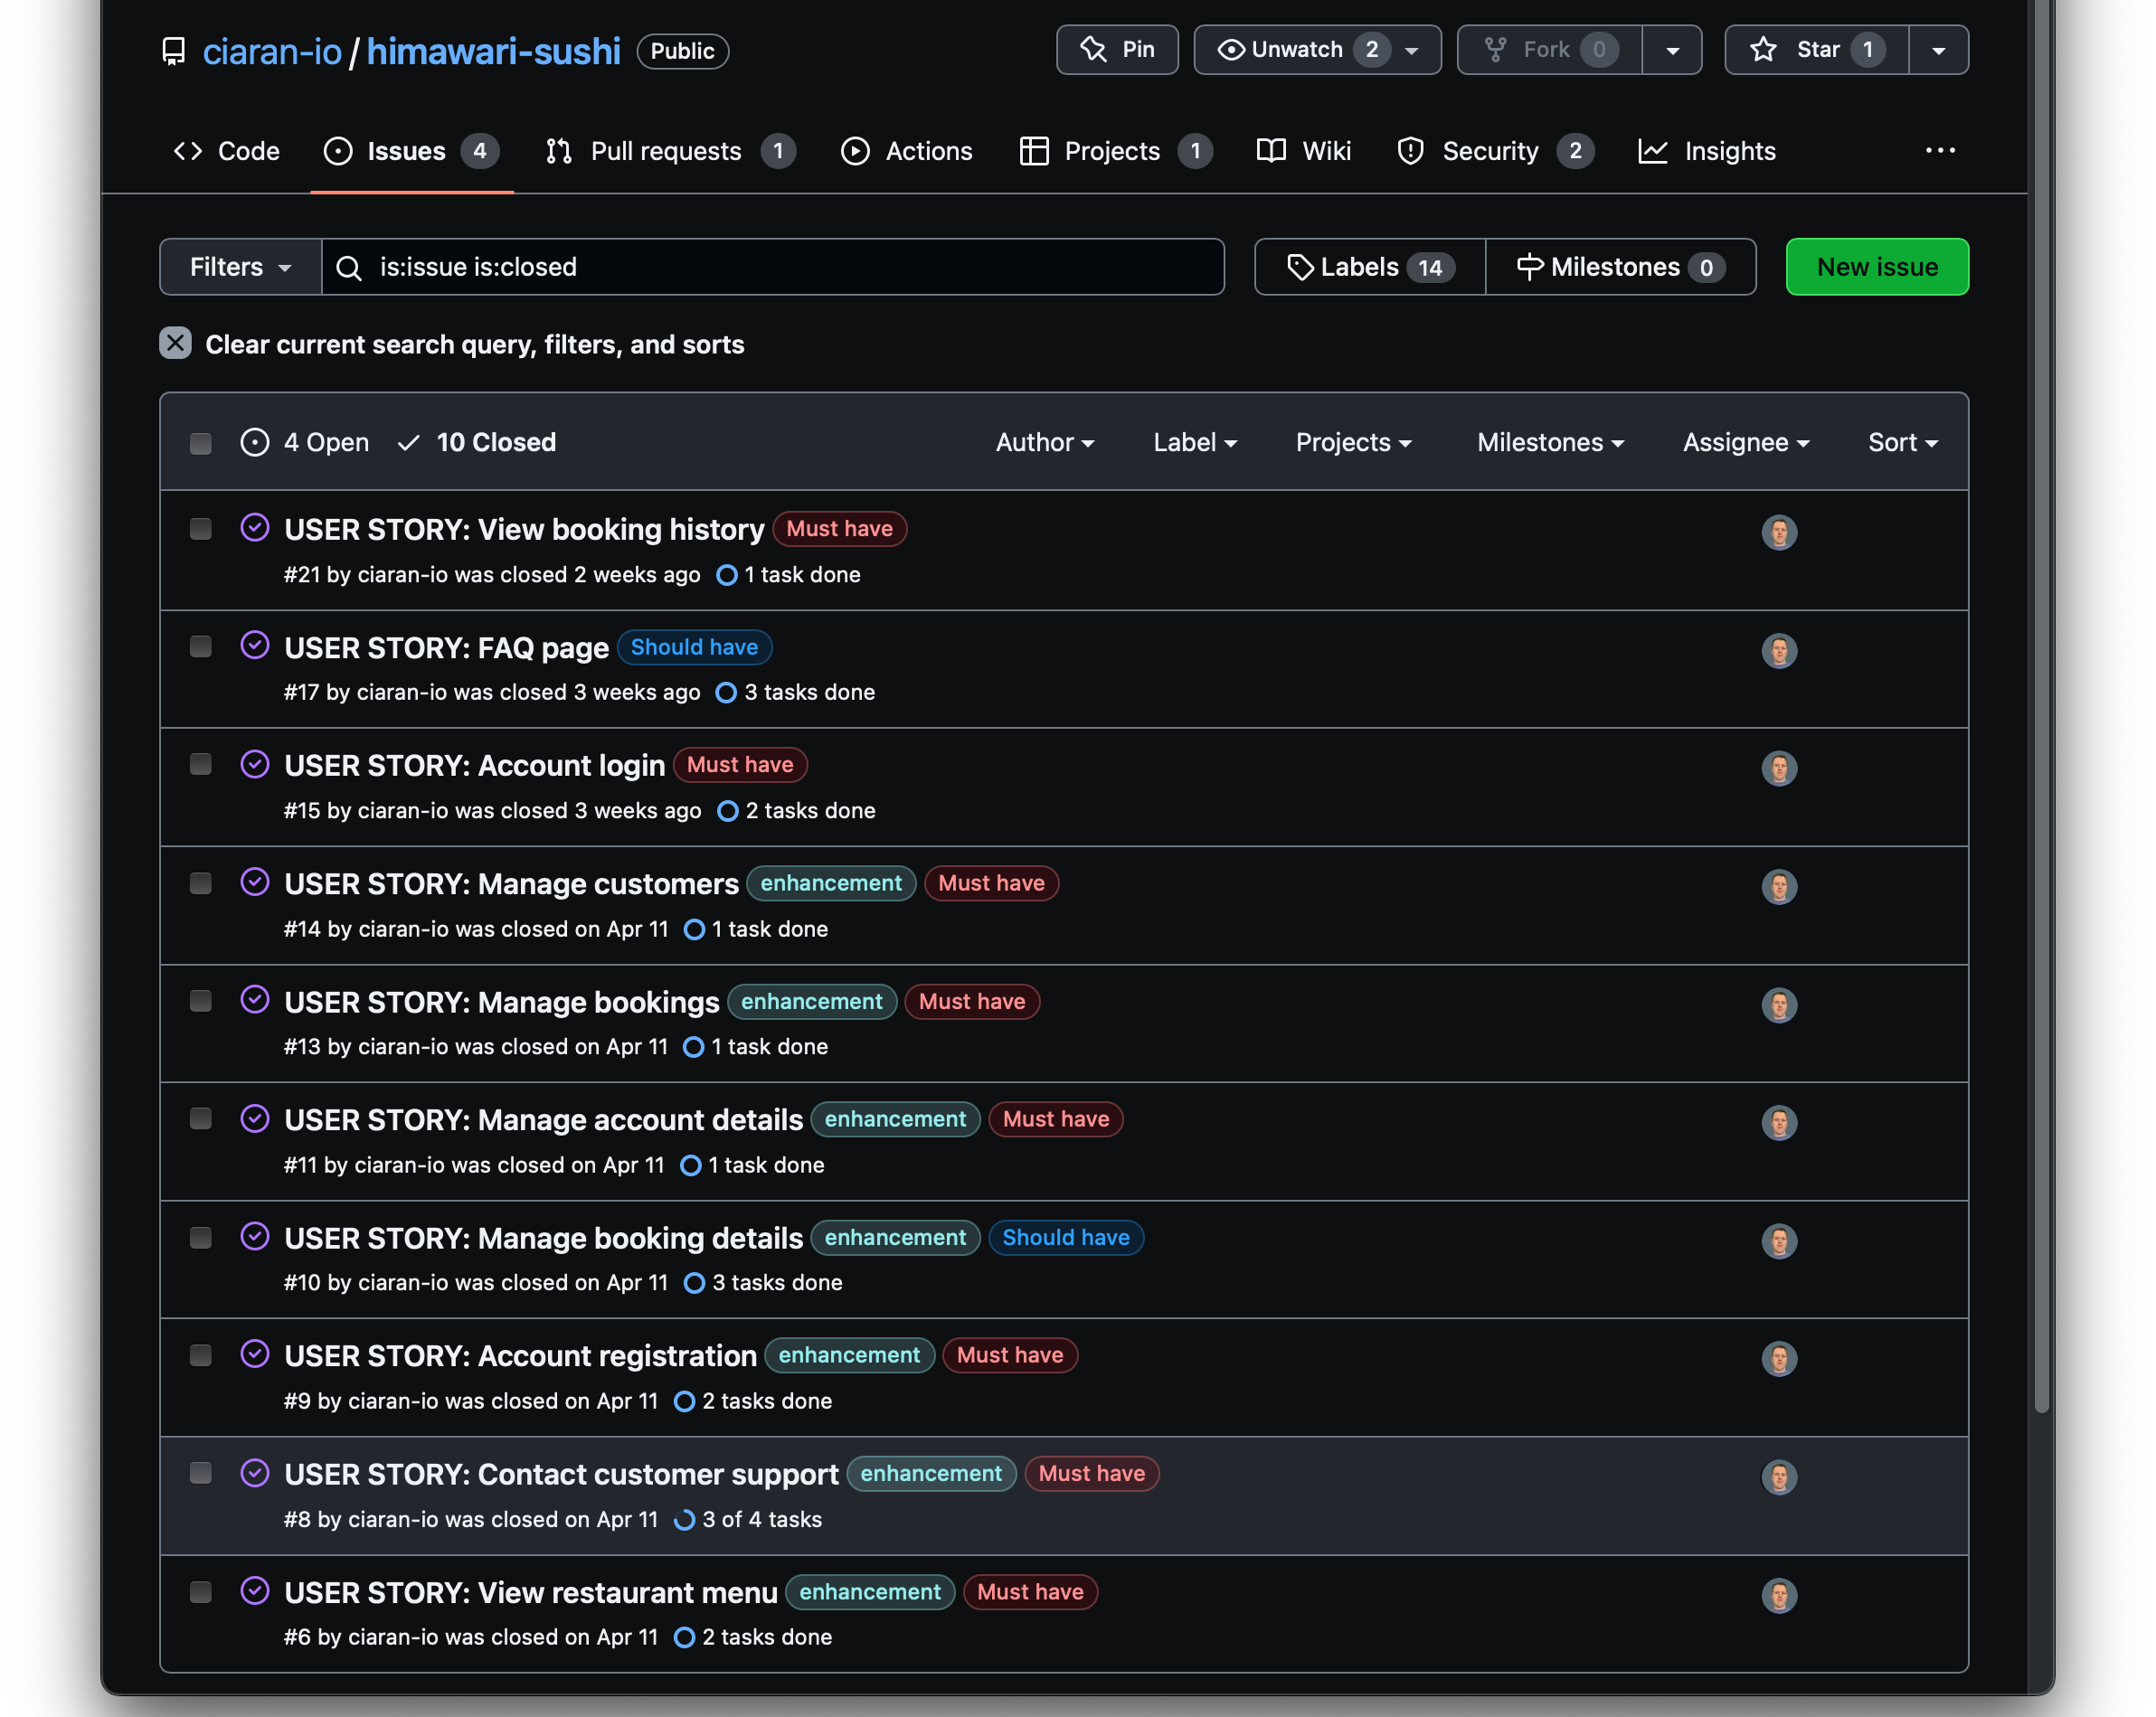Click the assignee avatar on Manage bookings row

click(x=1779, y=1005)
